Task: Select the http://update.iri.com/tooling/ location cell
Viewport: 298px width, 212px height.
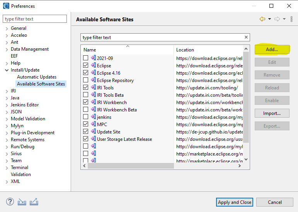Action: [x=207, y=88]
